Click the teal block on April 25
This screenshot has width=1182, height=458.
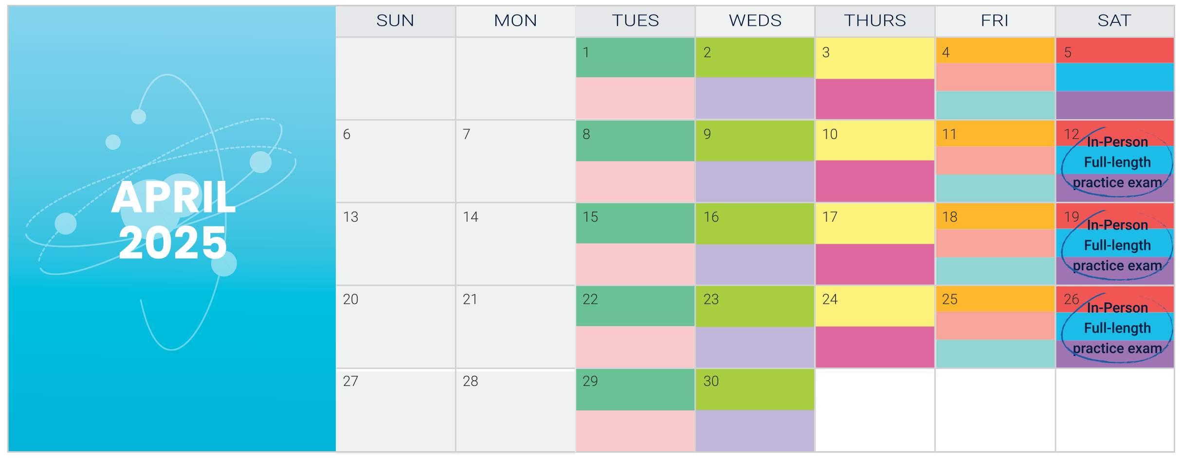995,353
